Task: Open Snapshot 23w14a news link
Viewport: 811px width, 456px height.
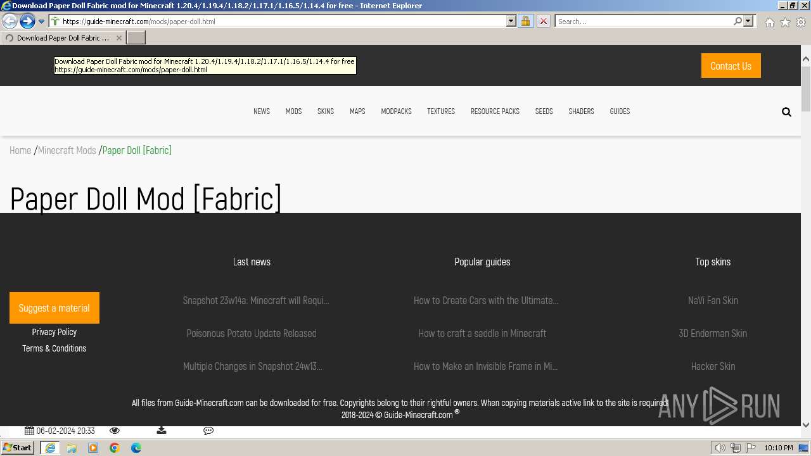Action: [x=256, y=300]
